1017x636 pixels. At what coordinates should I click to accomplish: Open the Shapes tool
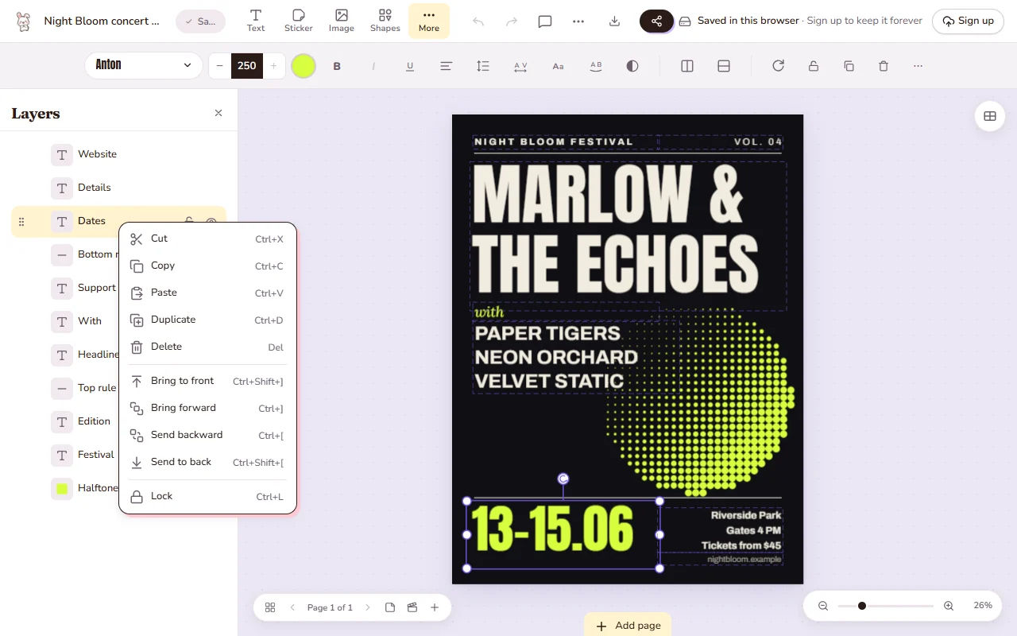coord(385,21)
